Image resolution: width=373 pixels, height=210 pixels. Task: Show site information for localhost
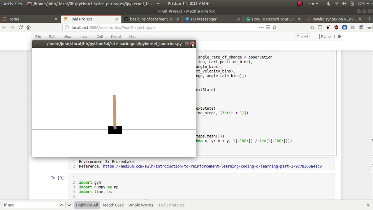pyautogui.click(x=67, y=27)
